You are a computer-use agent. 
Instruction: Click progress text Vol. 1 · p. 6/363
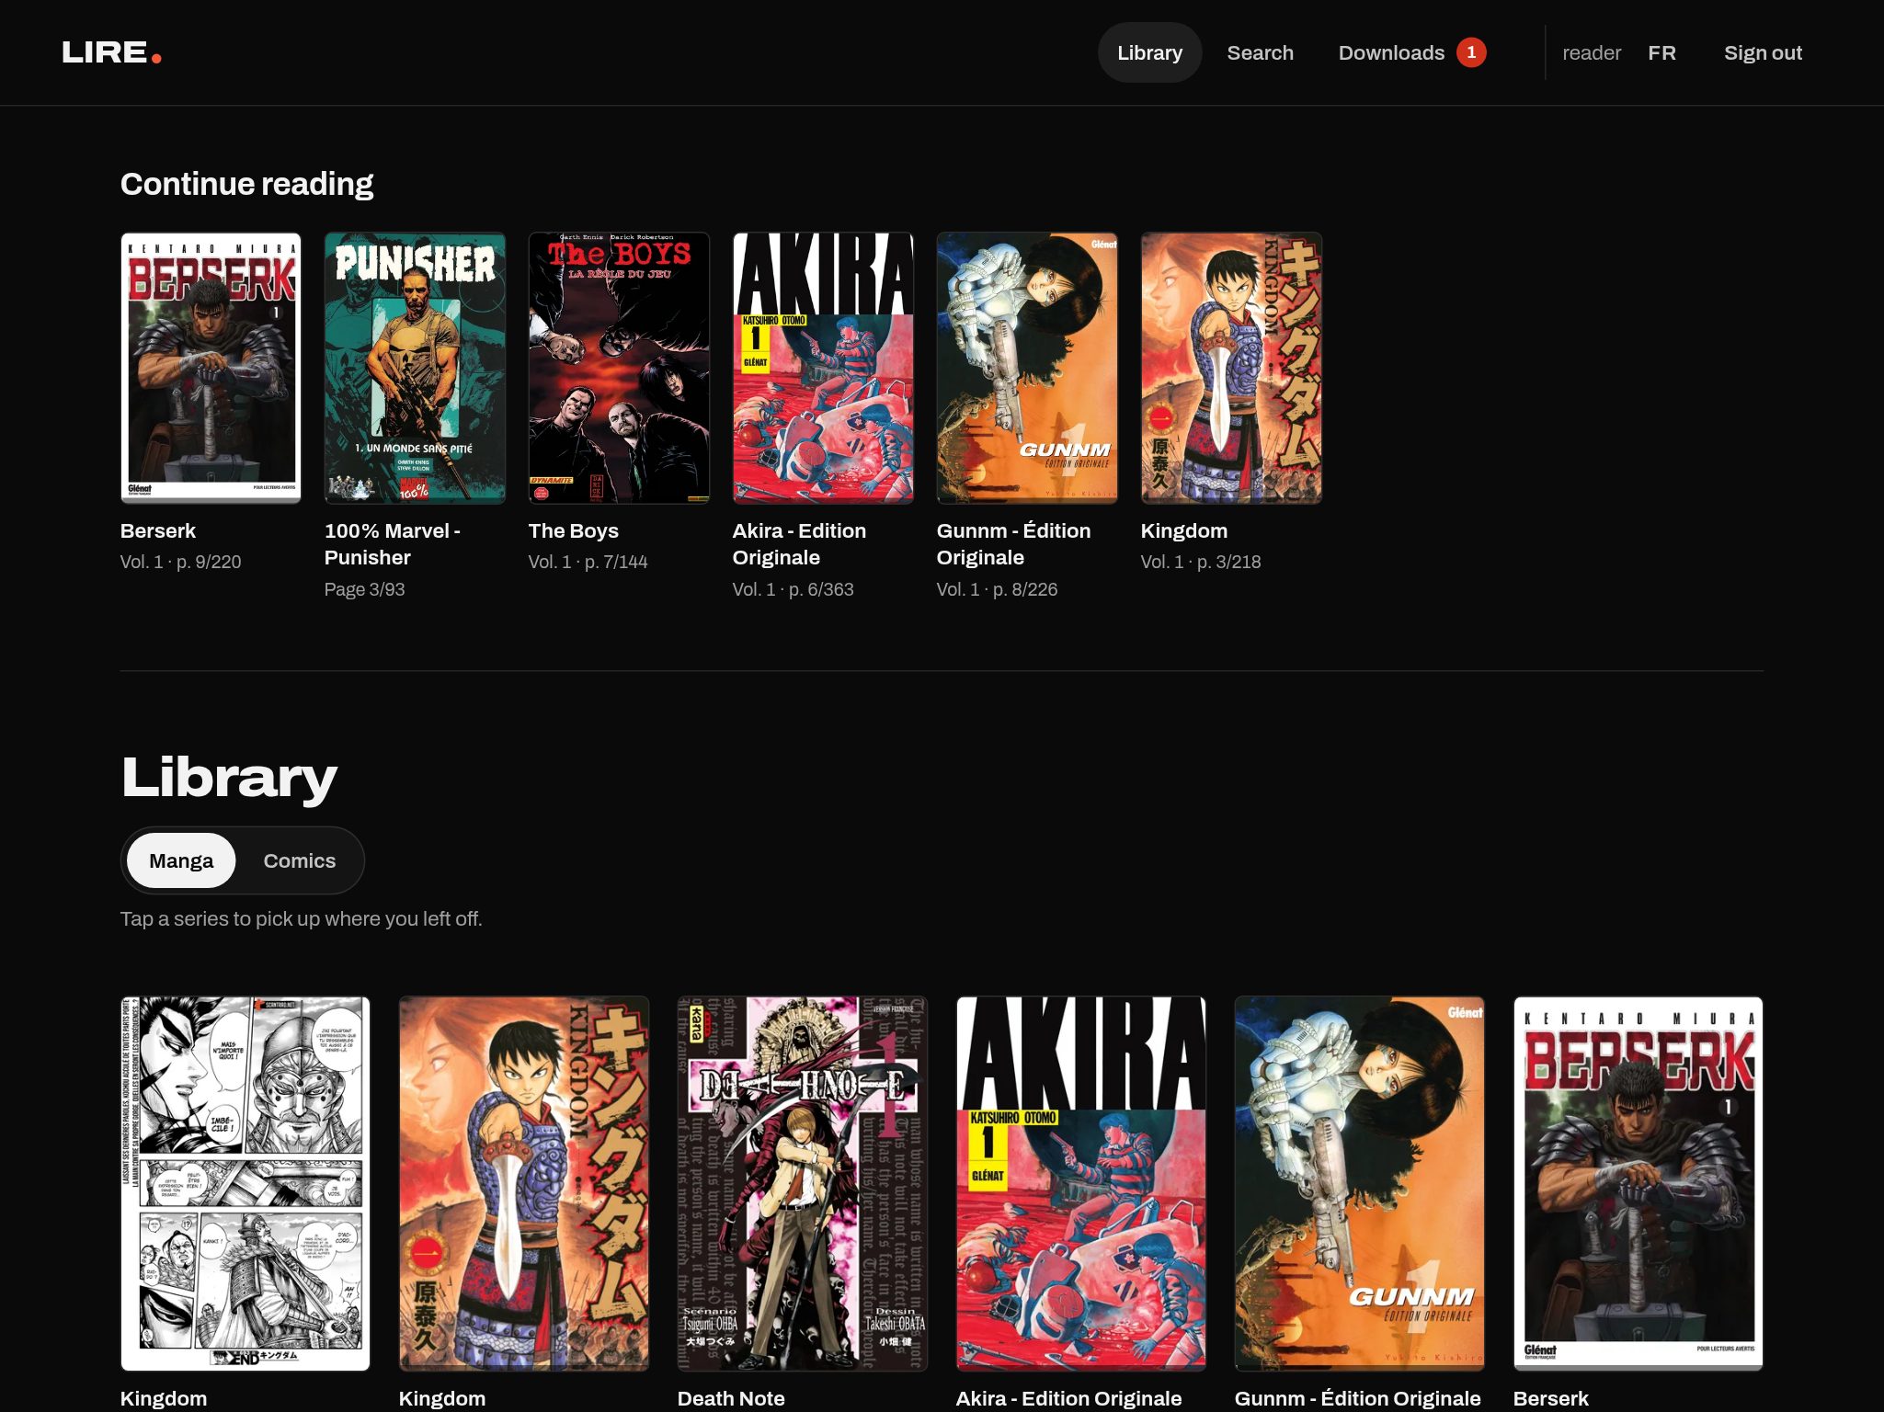click(794, 589)
